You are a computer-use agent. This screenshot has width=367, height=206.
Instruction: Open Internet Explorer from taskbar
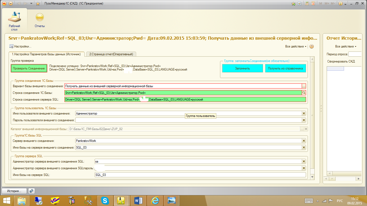coord(155,201)
